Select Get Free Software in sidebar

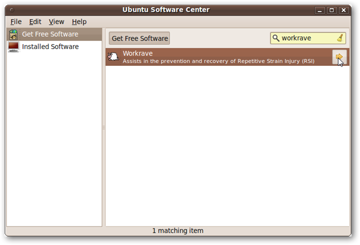54,35
